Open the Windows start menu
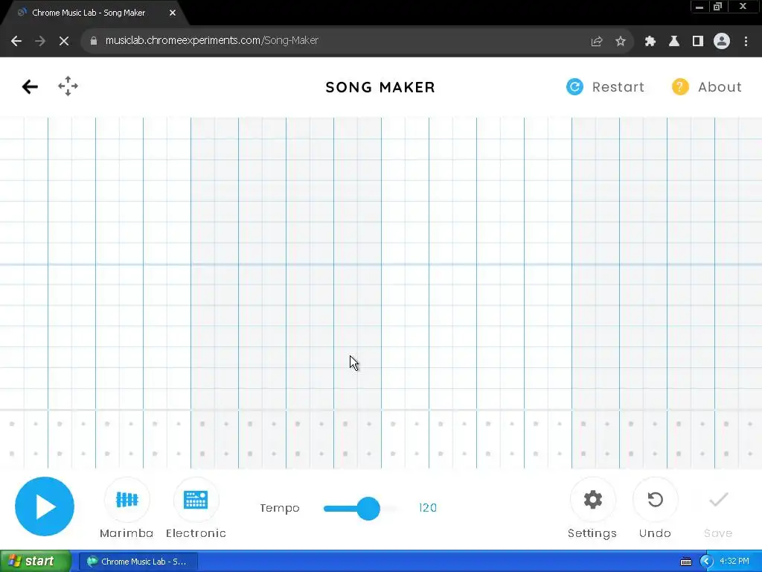Image resolution: width=762 pixels, height=572 pixels. coord(35,562)
